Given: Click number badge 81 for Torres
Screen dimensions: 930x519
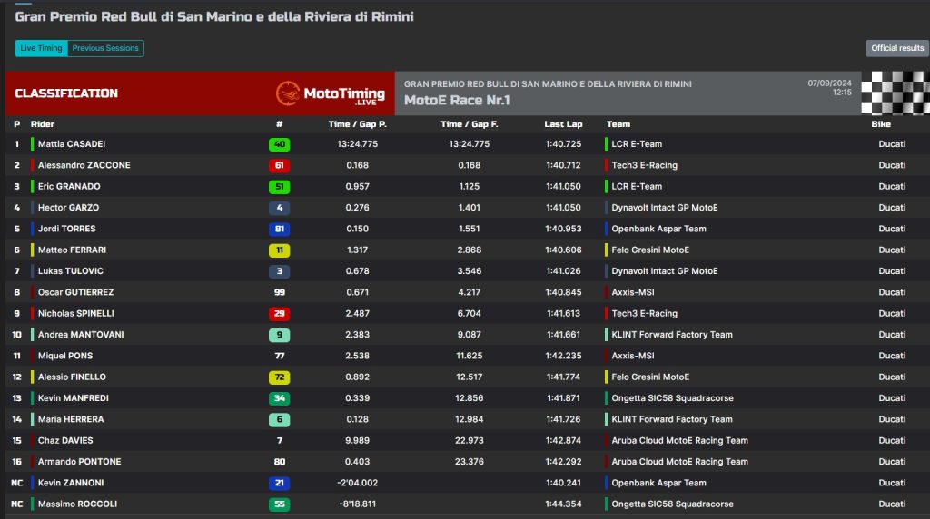Looking at the screenshot, I should point(280,229).
